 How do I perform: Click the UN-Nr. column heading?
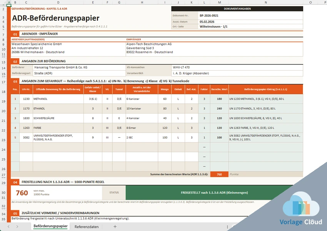pyautogui.click(x=26, y=89)
